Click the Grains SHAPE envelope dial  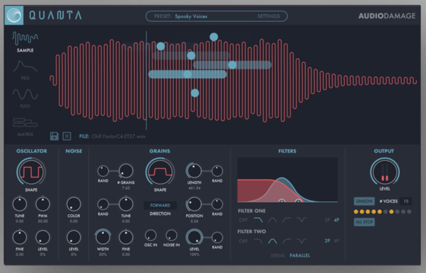pyautogui.click(x=160, y=172)
